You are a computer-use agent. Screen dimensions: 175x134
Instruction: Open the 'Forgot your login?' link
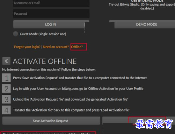[x=27, y=47]
